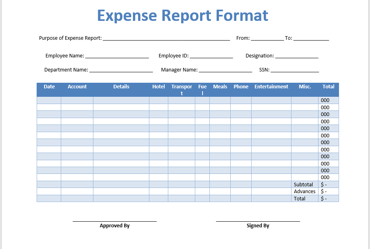Select the Fuel column header
Screen dimensions: 370x249
click(x=202, y=89)
